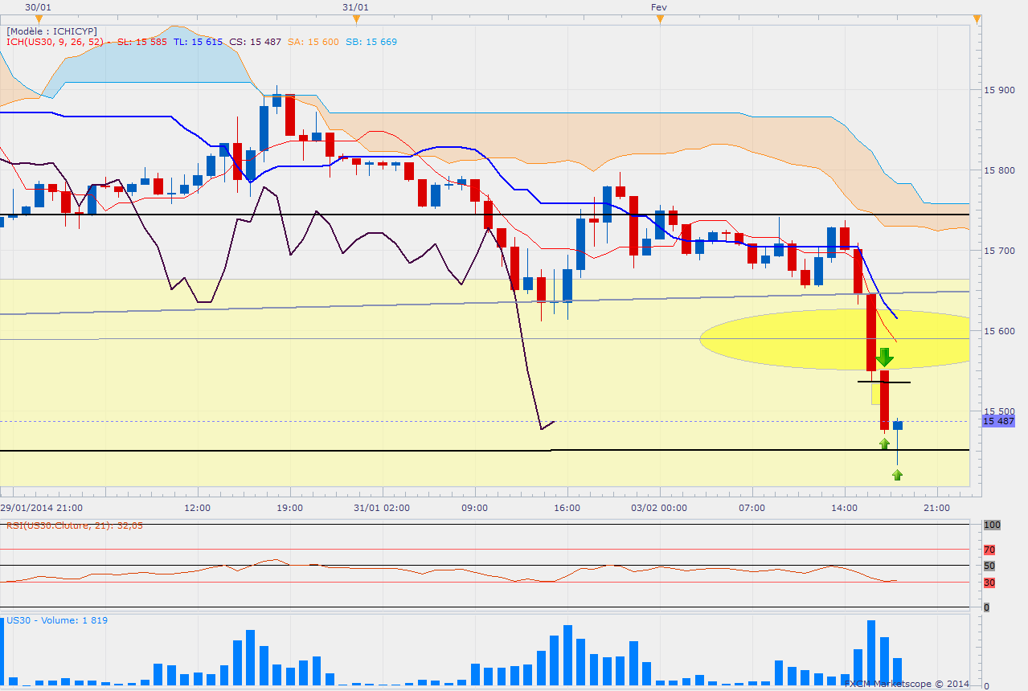Viewport: 1028px width, 691px height.
Task: Click the Modèle : ICHICYP label
Action: (x=51, y=31)
